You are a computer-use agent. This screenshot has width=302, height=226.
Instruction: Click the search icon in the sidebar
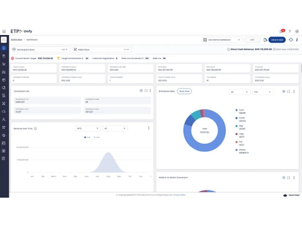pyautogui.click(x=4, y=40)
